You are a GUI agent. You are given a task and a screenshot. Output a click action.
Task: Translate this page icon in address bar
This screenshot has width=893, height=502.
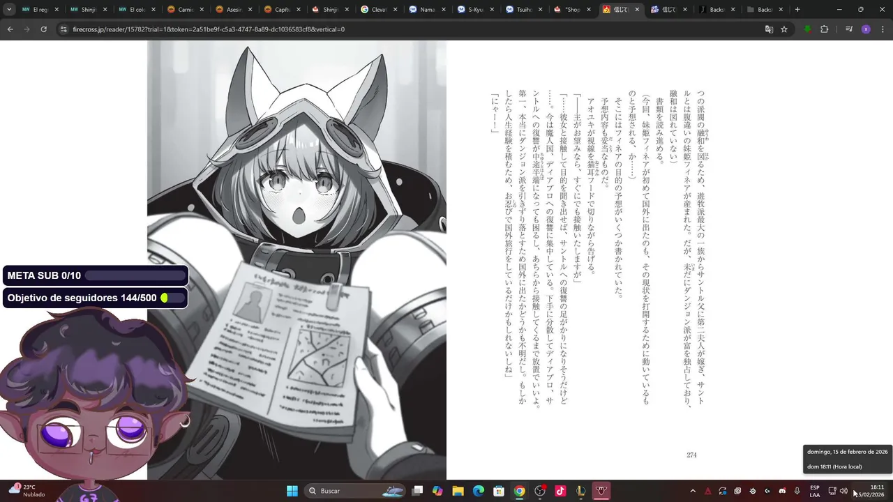click(x=769, y=29)
